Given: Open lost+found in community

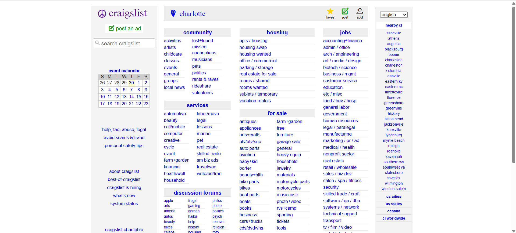Looking at the screenshot, I should coord(202,41).
